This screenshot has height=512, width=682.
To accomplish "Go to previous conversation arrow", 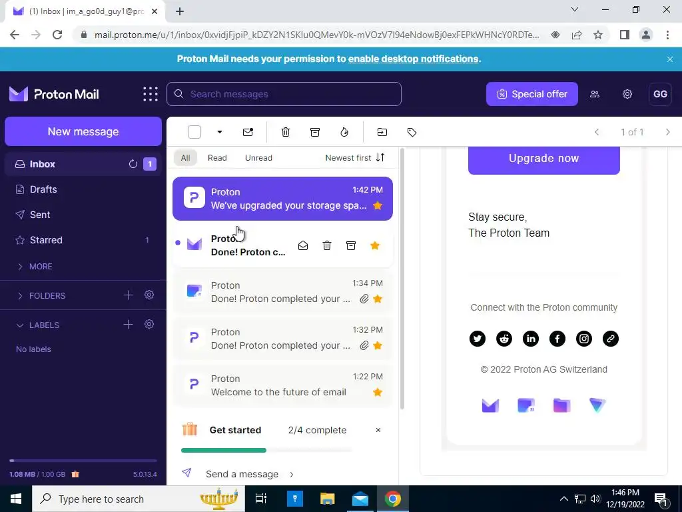I will (x=597, y=132).
